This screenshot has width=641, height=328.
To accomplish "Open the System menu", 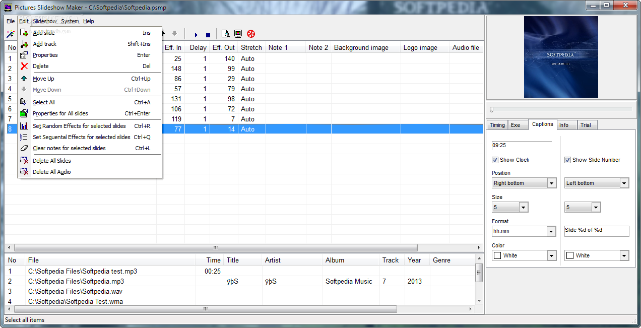I will [70, 21].
